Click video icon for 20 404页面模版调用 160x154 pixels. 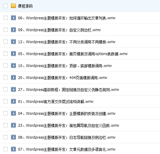pos(13,77)
